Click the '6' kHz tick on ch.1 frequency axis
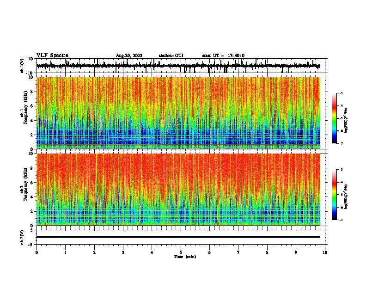Image resolution: width=366 pixels, height=283 pixels. click(x=32, y=106)
